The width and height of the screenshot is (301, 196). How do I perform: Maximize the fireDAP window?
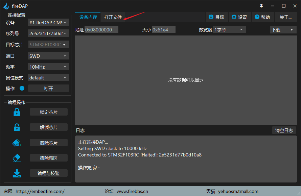tap(284, 6)
